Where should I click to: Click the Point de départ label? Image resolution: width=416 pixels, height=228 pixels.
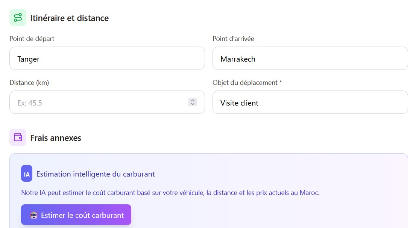click(x=32, y=39)
